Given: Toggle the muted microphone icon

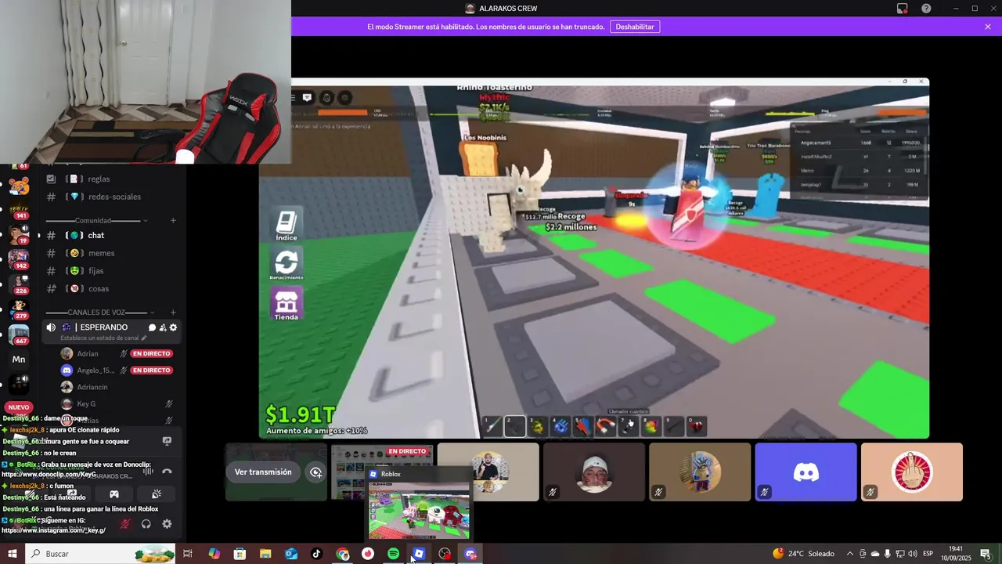Looking at the screenshot, I should (x=124, y=524).
